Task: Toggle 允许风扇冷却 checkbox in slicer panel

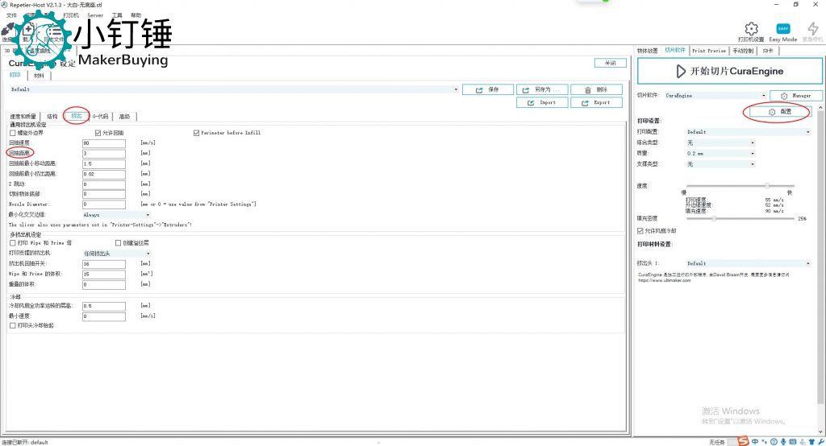Action: pos(640,231)
